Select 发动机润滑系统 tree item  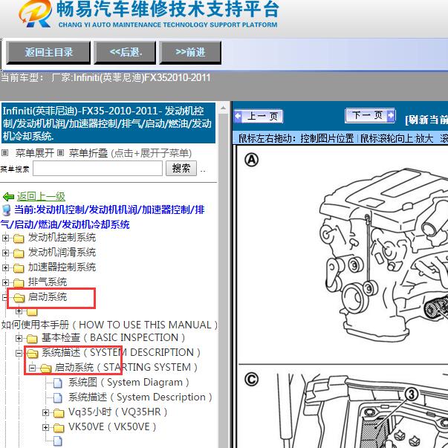point(62,253)
